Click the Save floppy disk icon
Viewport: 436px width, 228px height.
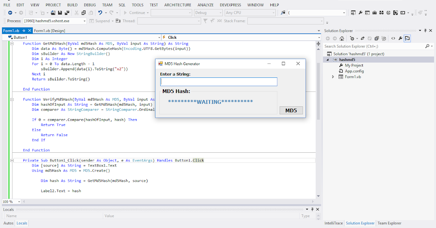(60, 13)
